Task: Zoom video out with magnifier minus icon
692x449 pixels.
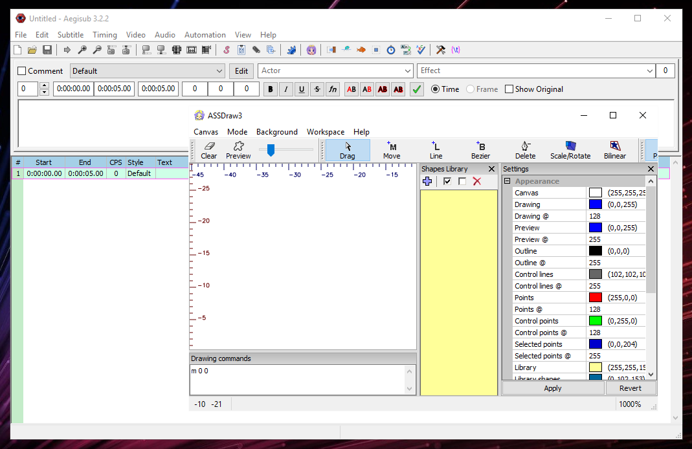Action: [97, 50]
